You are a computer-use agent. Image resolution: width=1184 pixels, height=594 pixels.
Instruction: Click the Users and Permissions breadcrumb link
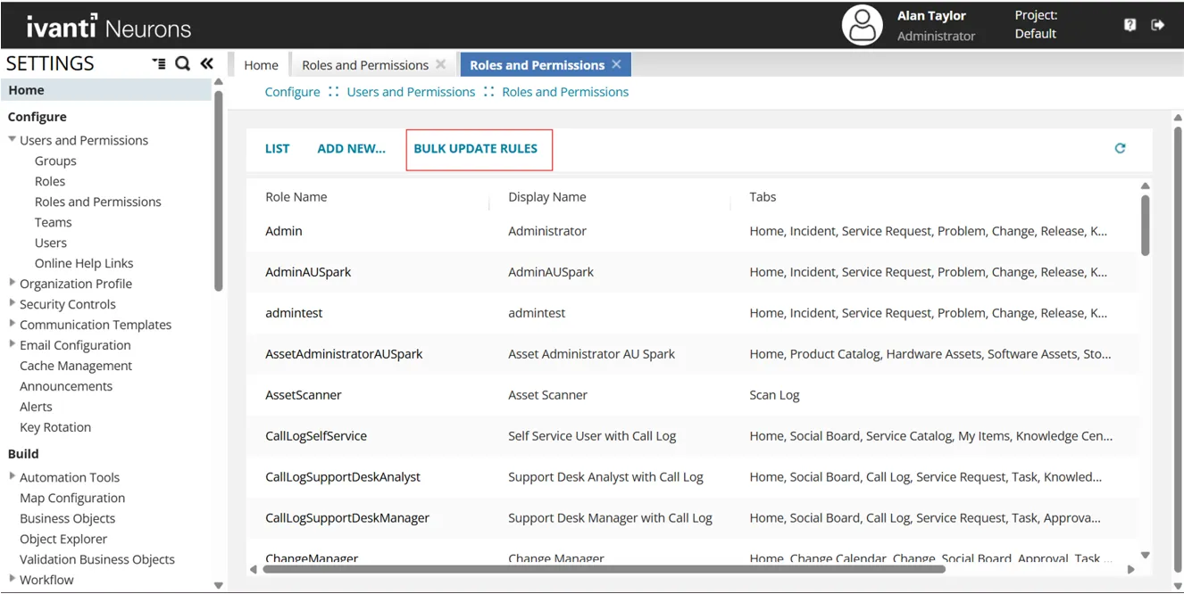[x=411, y=92]
